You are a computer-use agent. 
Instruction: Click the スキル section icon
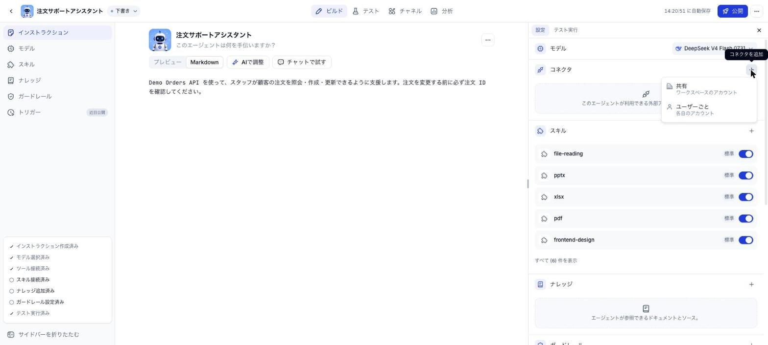click(x=540, y=131)
